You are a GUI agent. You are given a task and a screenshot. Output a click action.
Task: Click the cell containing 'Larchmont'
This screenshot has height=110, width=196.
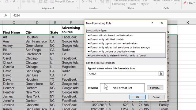(37, 54)
